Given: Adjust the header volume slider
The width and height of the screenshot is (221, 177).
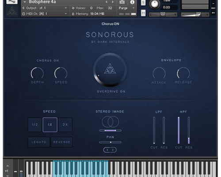Looking at the screenshot, I should tap(195, 15).
